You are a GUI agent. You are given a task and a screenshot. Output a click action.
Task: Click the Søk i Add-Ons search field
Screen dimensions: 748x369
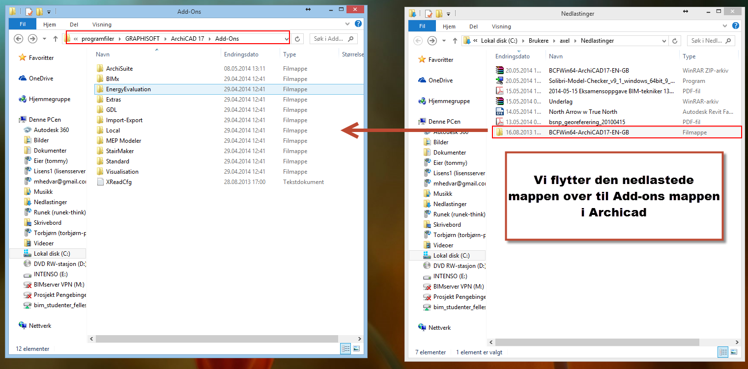coord(334,39)
